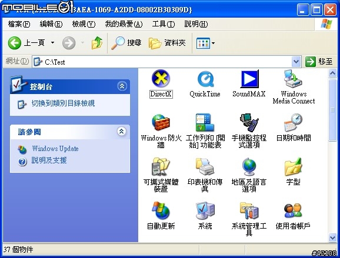This screenshot has width=340, height=258.
Task: Click the Views icon in toolbar
Action: [x=203, y=43]
